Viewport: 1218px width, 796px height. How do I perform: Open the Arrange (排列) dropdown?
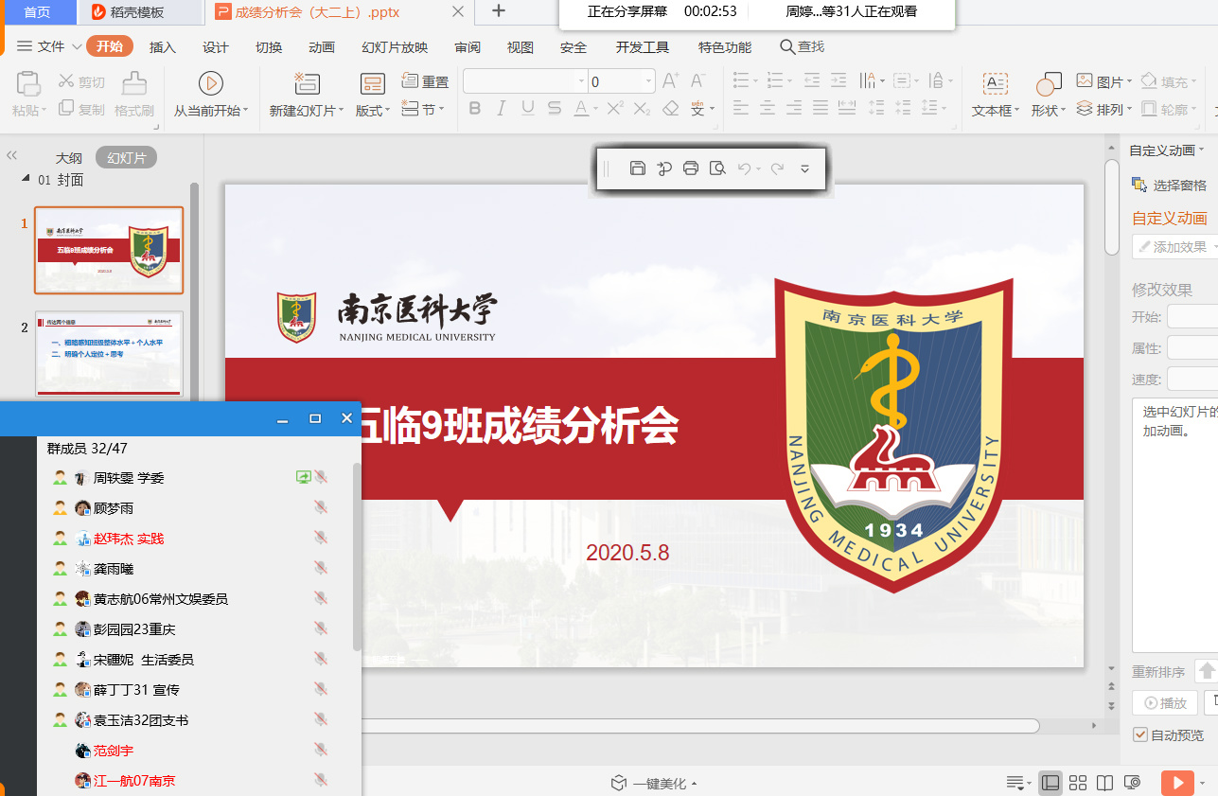click(1103, 110)
